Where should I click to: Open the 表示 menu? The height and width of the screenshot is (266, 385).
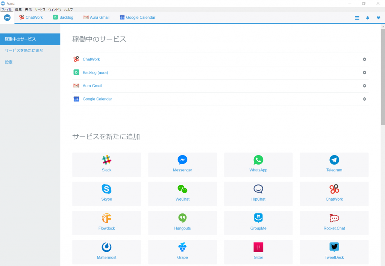pyautogui.click(x=29, y=9)
